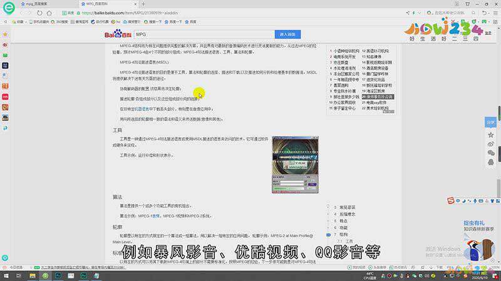This screenshot has width=501, height=281.
Task: Click the 机器语言 hyperlink in article
Action: (x=142, y=109)
